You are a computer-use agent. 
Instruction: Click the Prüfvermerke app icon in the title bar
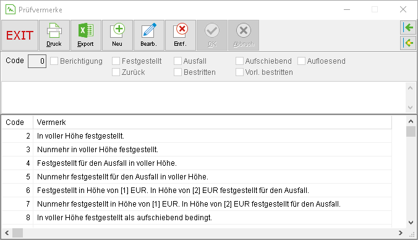point(11,10)
